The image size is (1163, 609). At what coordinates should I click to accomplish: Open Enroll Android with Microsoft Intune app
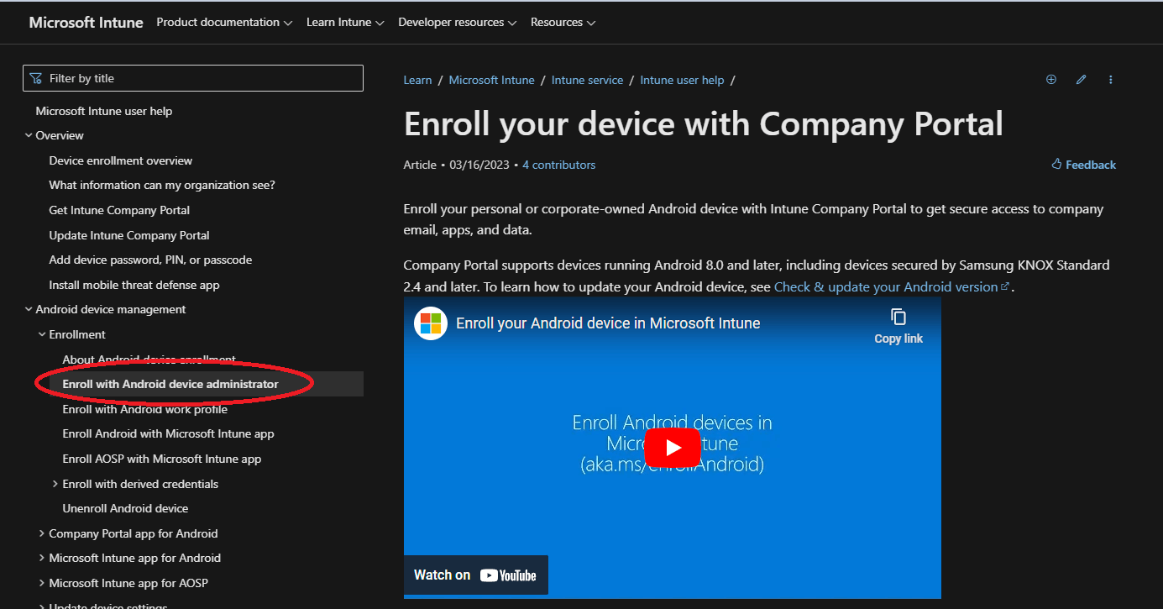(168, 433)
